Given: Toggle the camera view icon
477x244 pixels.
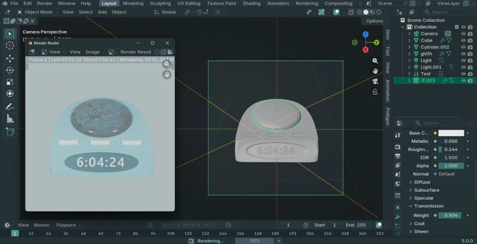Looking at the screenshot, I should pos(375,81).
